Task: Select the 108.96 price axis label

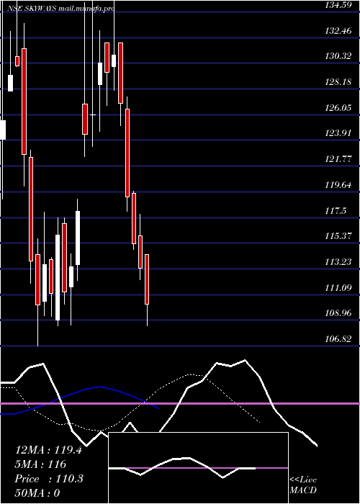Action: pos(338,312)
